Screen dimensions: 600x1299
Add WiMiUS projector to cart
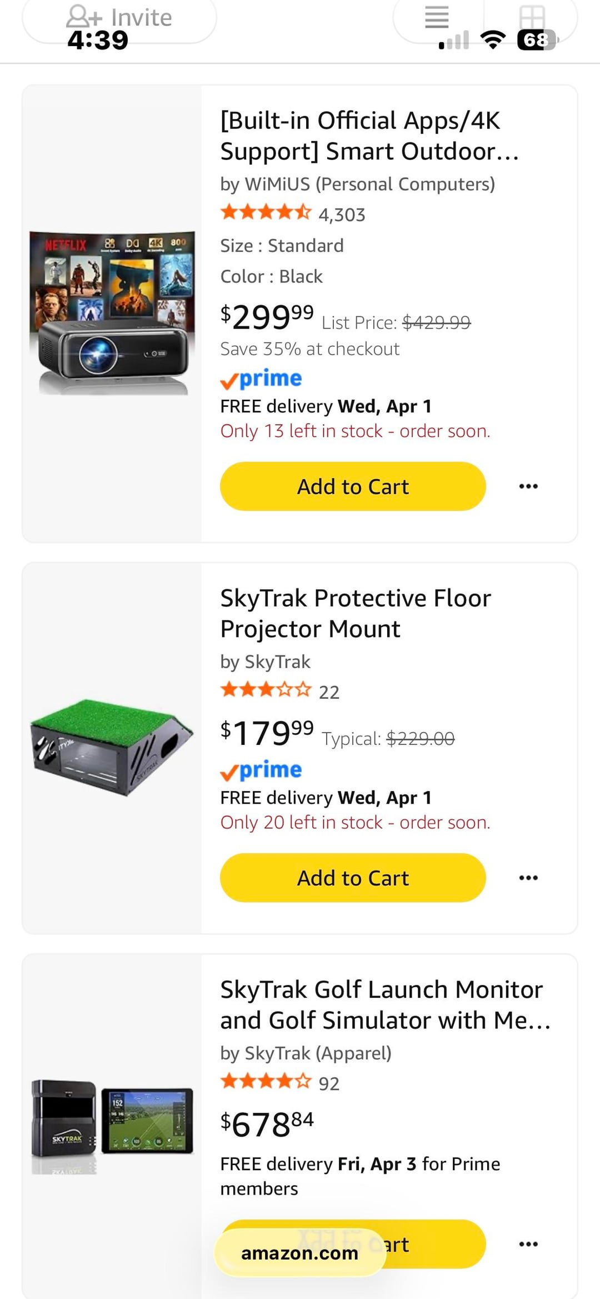(x=353, y=486)
